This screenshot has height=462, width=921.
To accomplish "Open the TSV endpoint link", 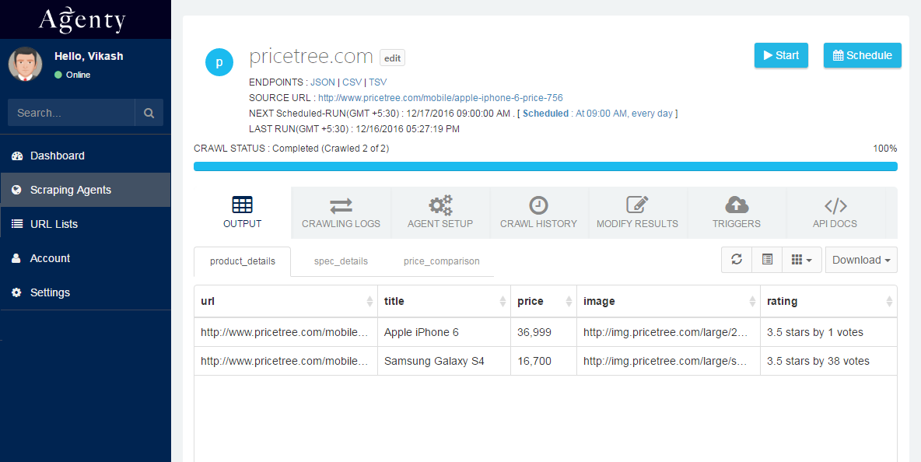I will (378, 82).
